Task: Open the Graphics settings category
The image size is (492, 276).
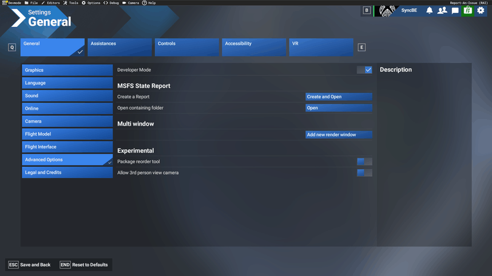Action: [67, 70]
